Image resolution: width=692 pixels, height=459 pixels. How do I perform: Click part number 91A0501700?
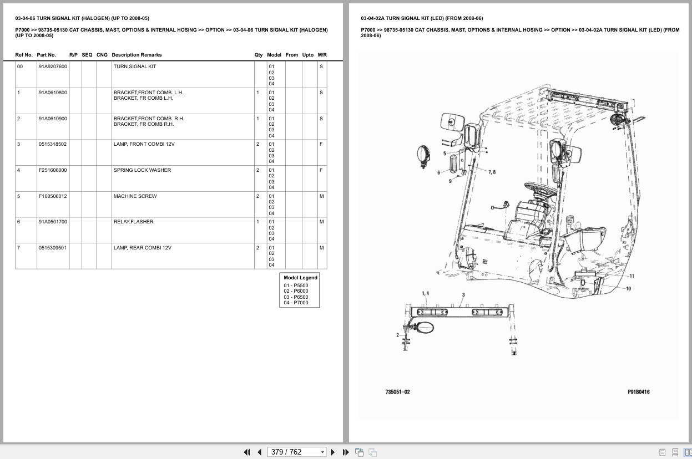tap(53, 222)
